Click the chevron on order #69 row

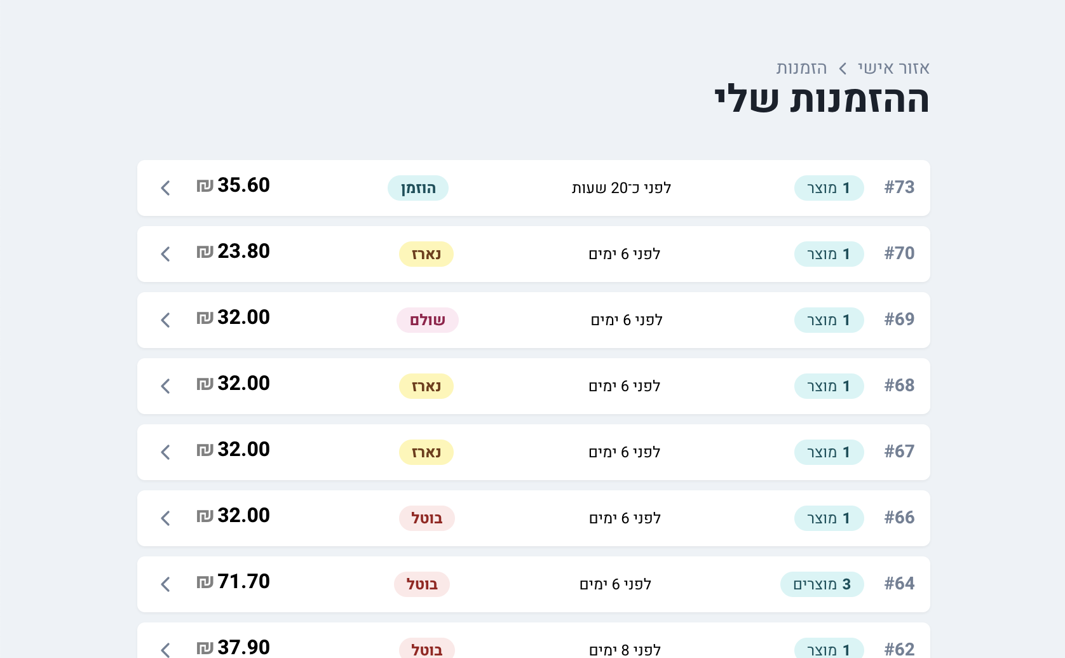point(165,320)
